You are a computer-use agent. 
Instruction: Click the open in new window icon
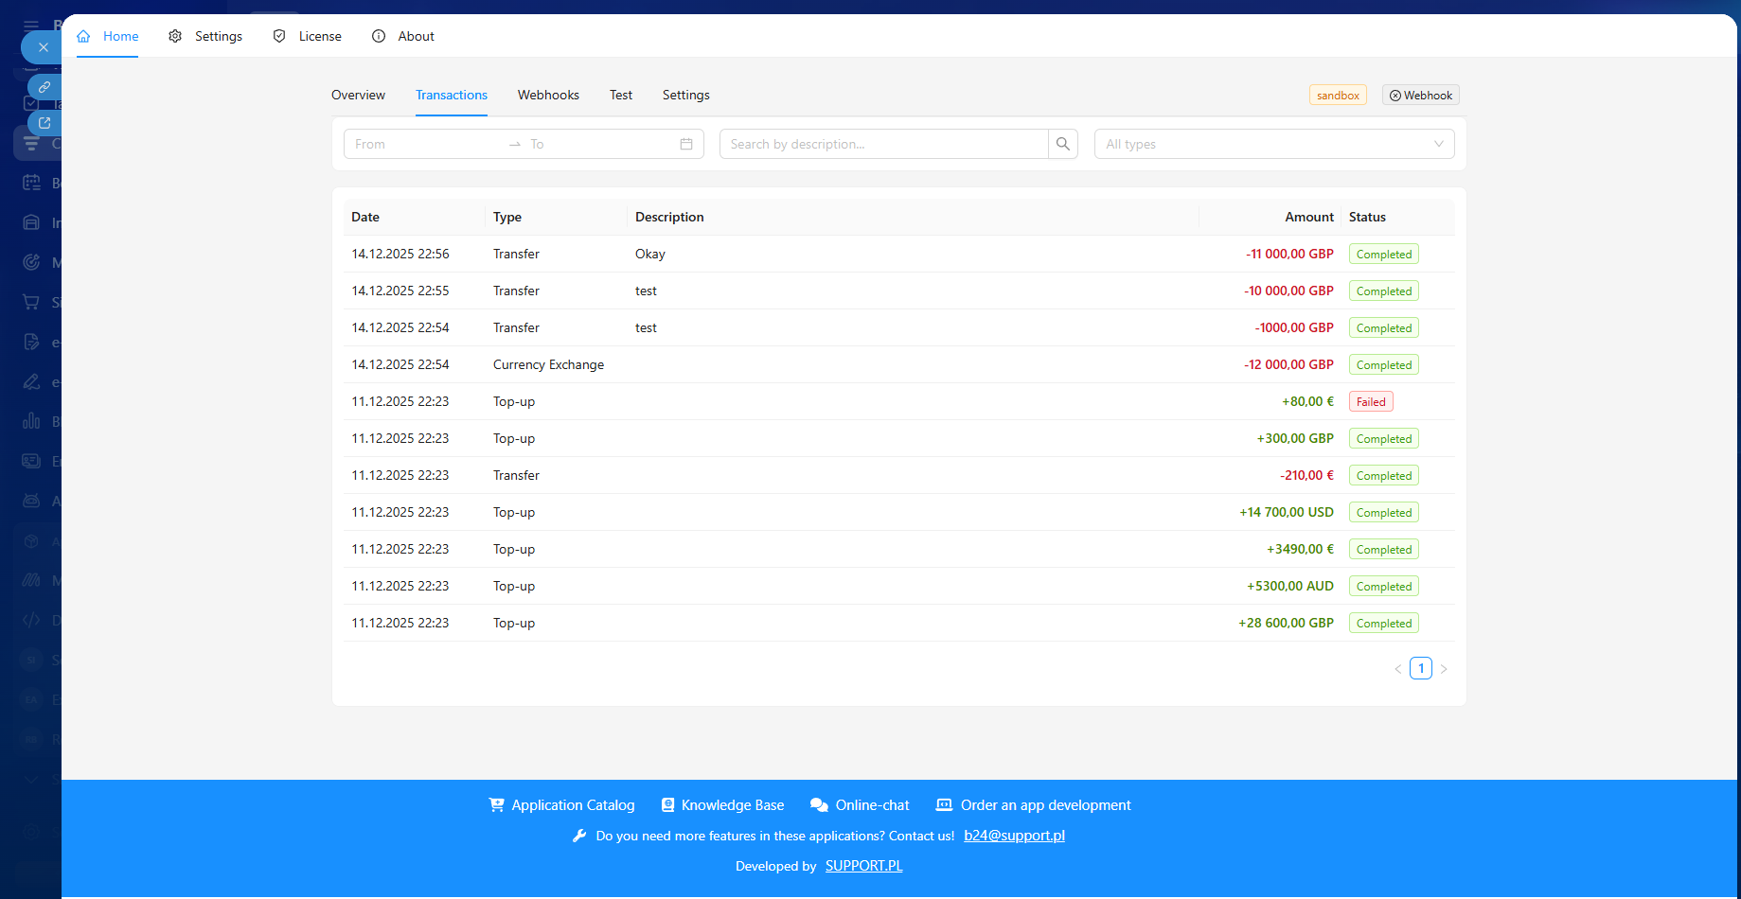[44, 123]
